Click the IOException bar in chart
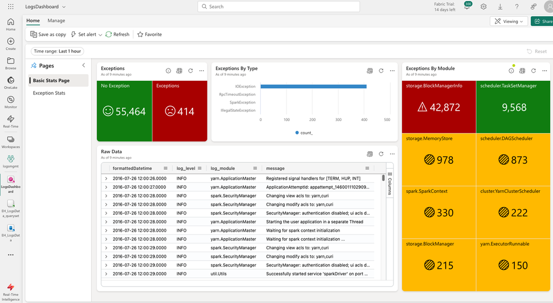553x303 pixels. (x=313, y=86)
